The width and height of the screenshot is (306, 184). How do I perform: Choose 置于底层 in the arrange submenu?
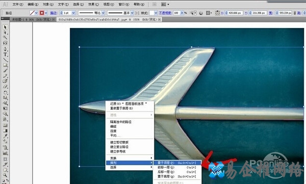(177, 176)
